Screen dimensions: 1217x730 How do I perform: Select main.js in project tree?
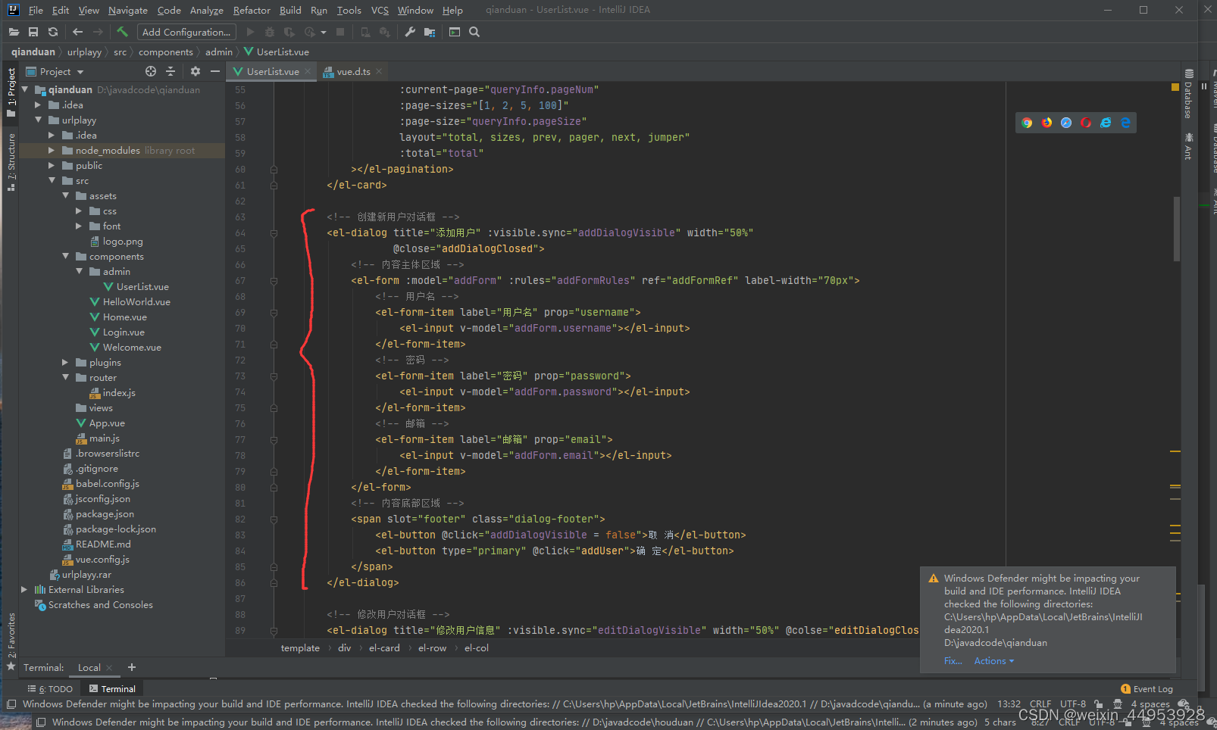click(x=105, y=438)
